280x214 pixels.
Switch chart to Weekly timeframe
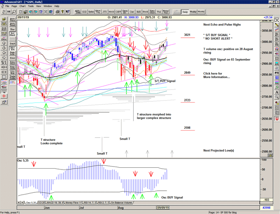point(193,12)
